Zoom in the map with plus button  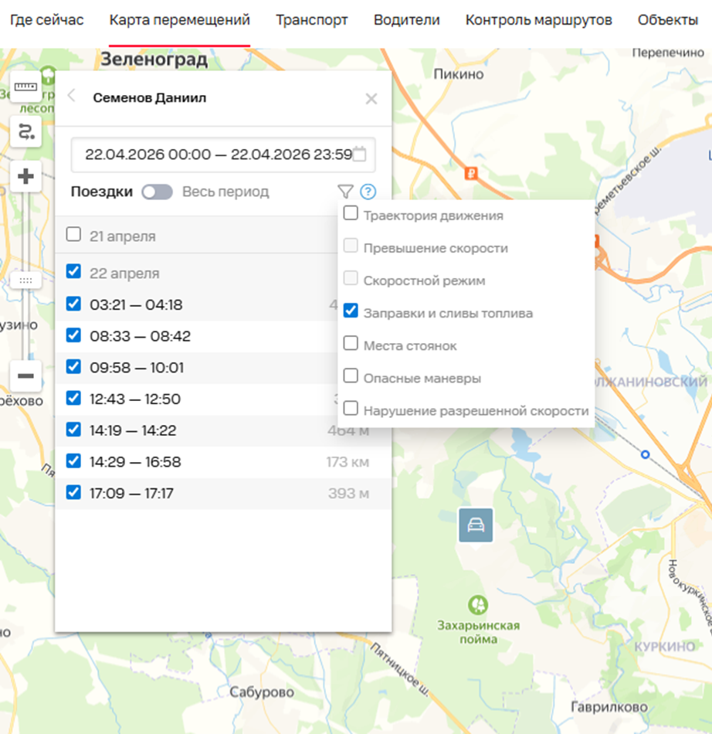pyautogui.click(x=25, y=177)
